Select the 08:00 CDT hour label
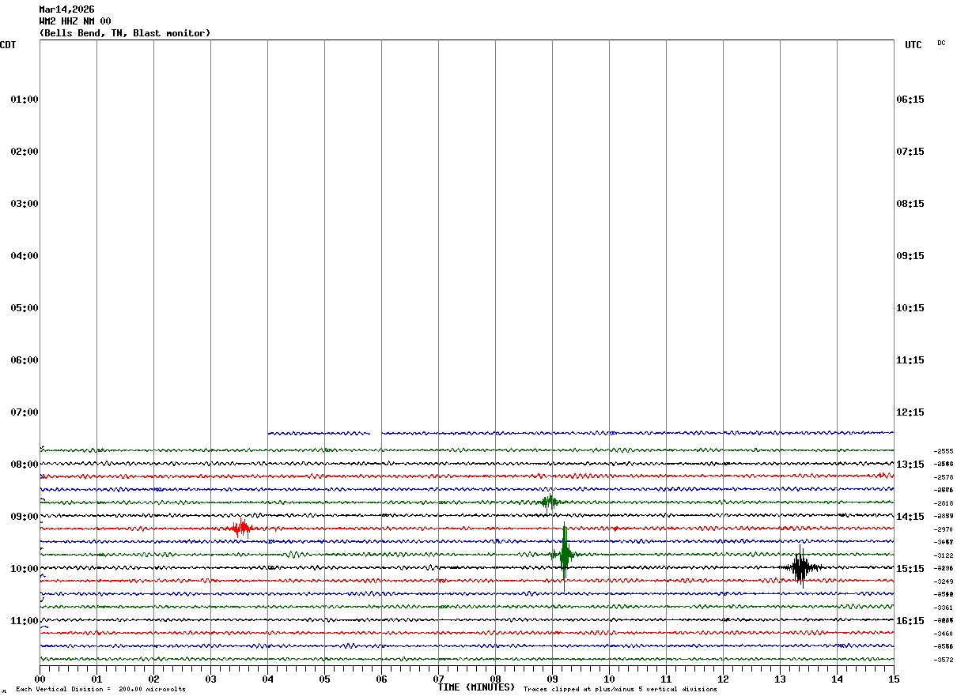This screenshot has height=700, width=957. (x=25, y=465)
